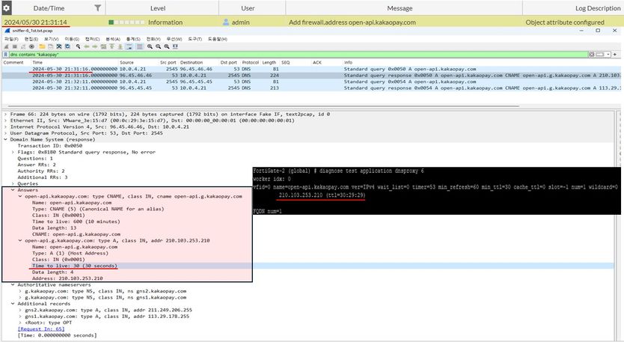The height and width of the screenshot is (342, 624).
Task: Collapse Additional records section
Action: tap(13, 304)
